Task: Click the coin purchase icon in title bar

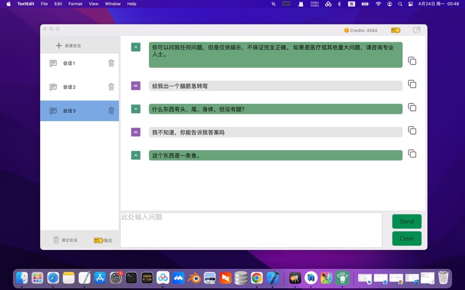Action: click(x=396, y=30)
